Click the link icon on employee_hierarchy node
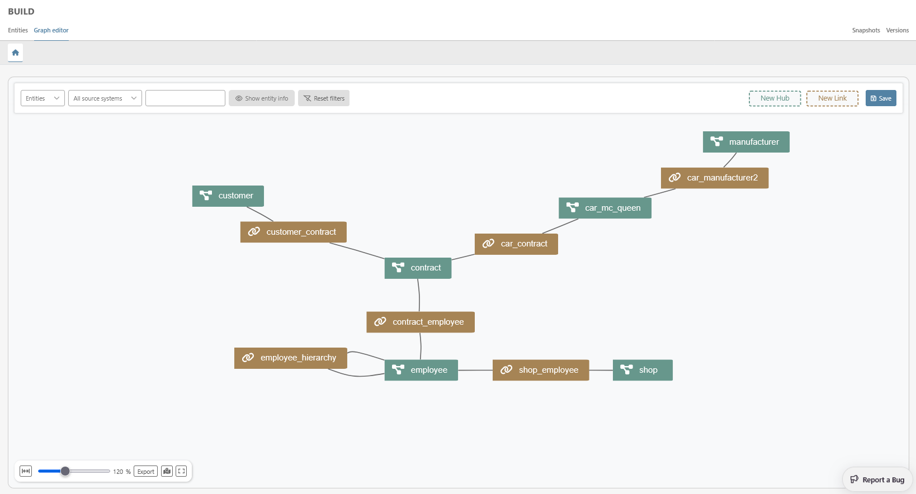Screen dimensions: 916x494 (248, 358)
